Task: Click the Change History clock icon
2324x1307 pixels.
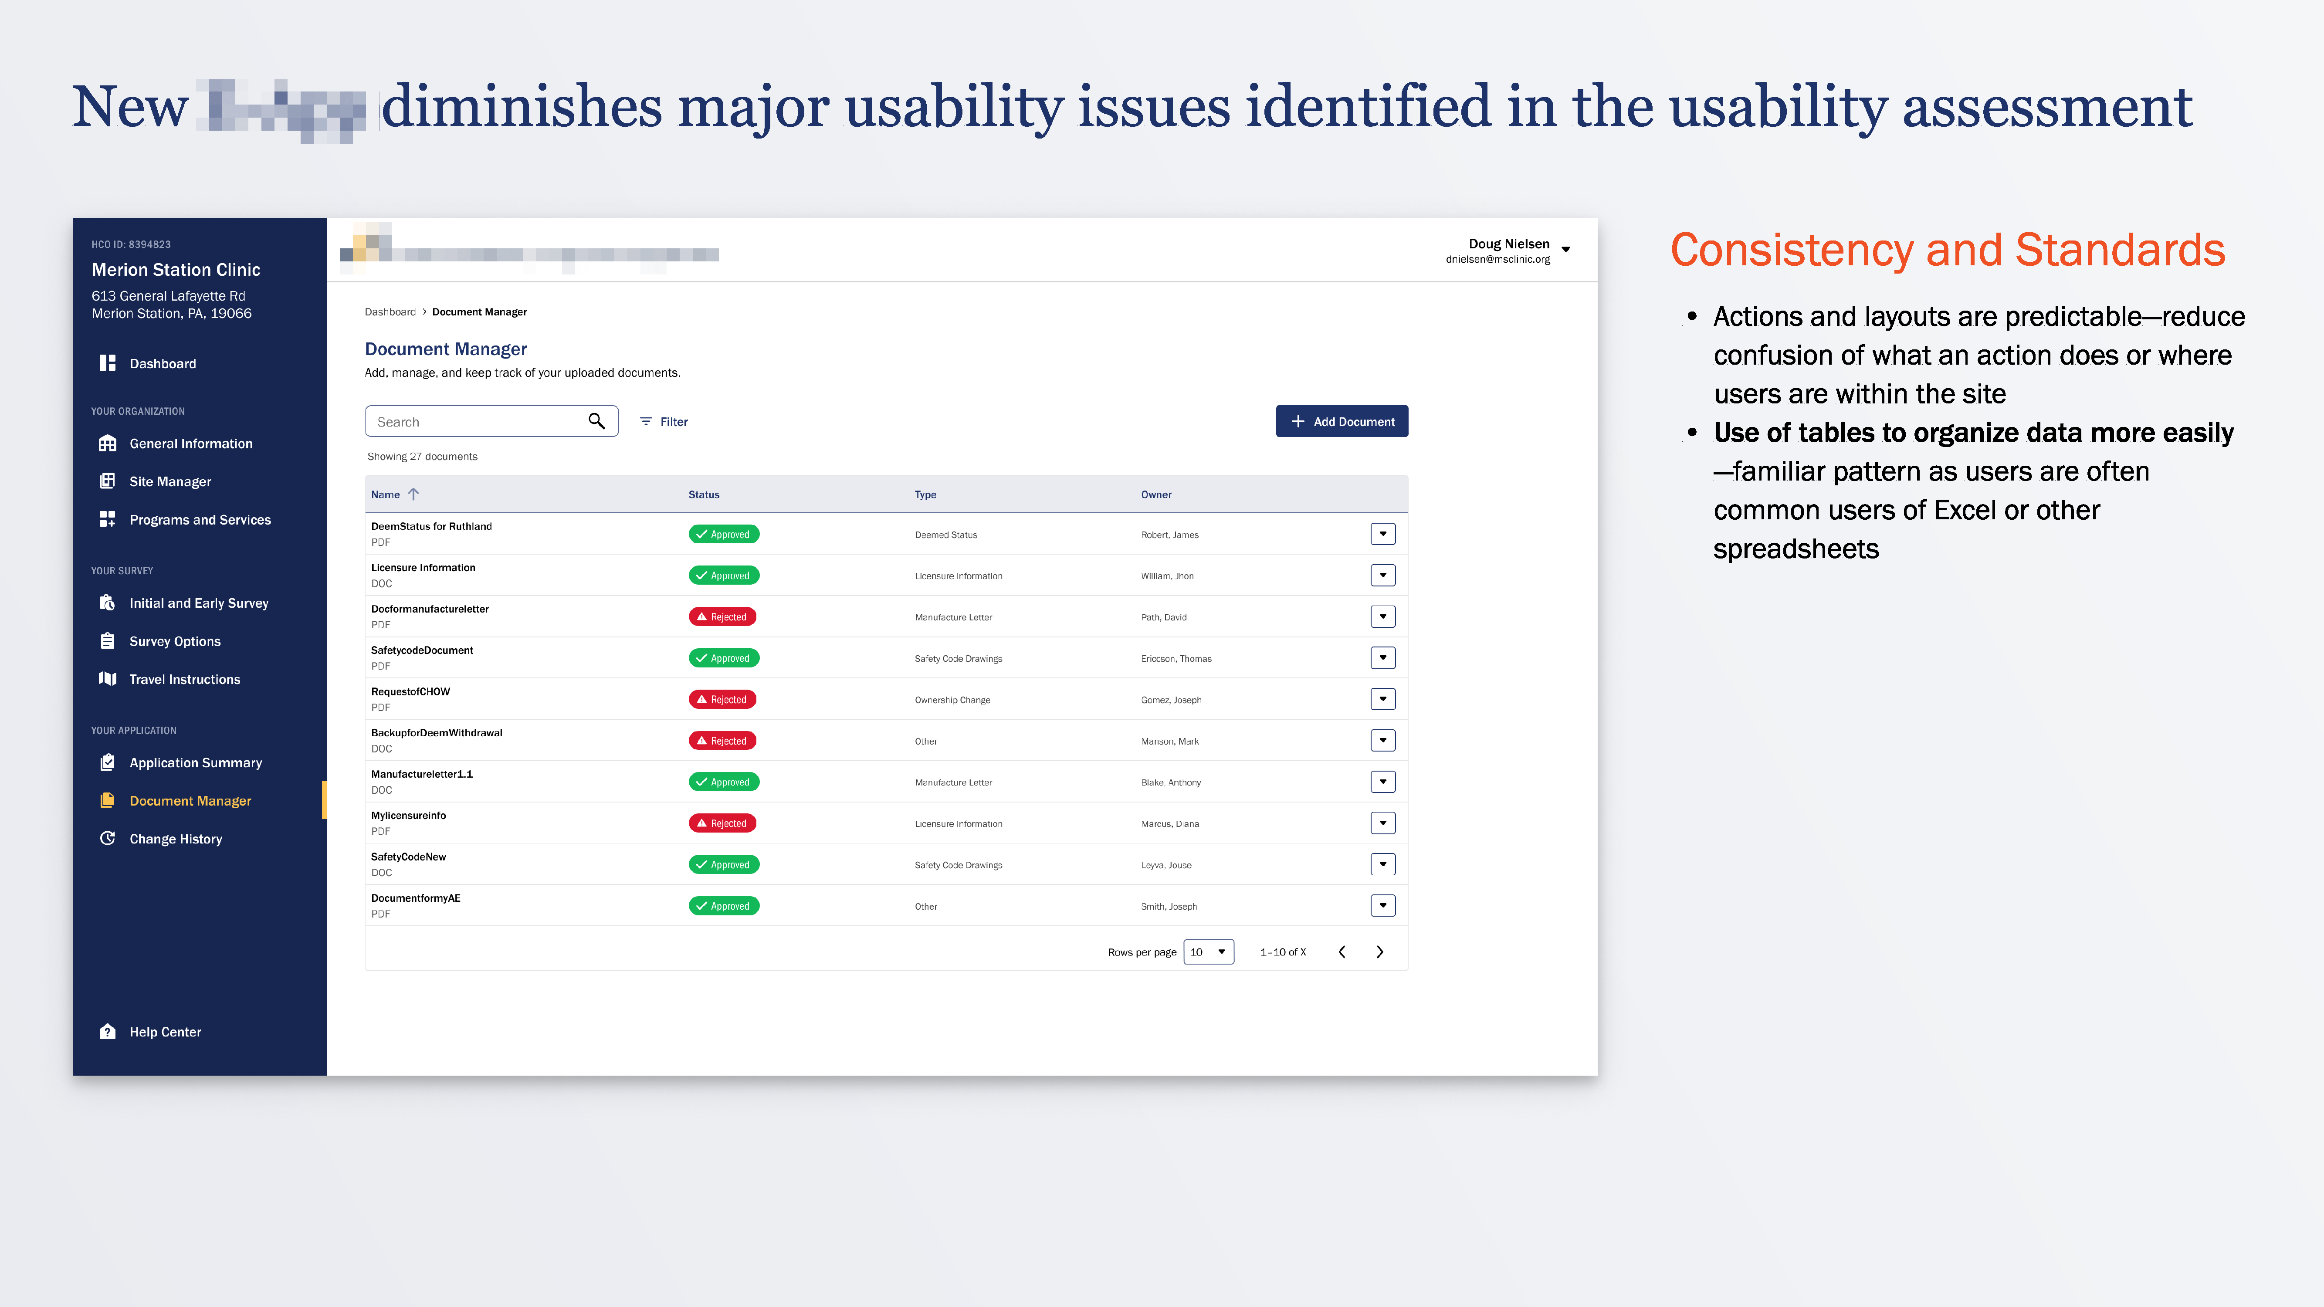Action: click(x=107, y=838)
